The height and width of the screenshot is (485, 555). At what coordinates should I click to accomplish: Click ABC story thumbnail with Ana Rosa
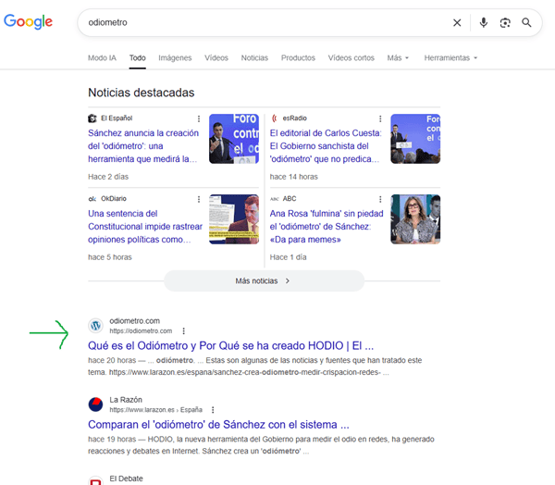[x=415, y=219]
